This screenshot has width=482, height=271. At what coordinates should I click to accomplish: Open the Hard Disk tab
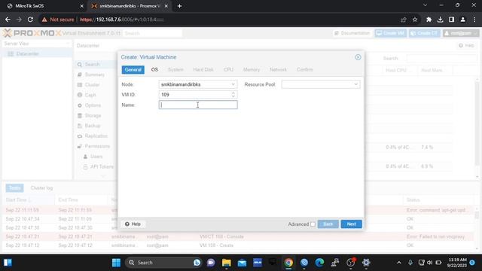[203, 70]
